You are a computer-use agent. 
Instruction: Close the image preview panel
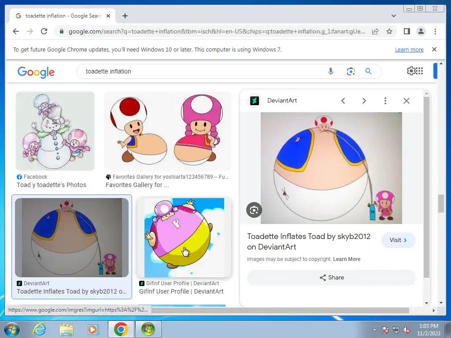[x=407, y=101]
